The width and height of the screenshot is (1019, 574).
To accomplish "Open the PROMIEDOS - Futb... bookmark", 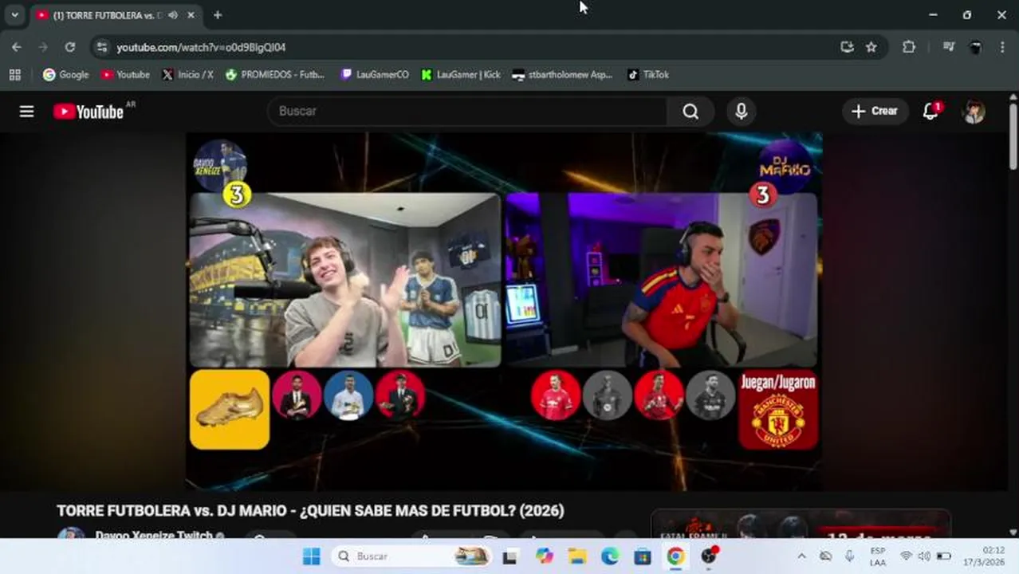I will click(275, 75).
